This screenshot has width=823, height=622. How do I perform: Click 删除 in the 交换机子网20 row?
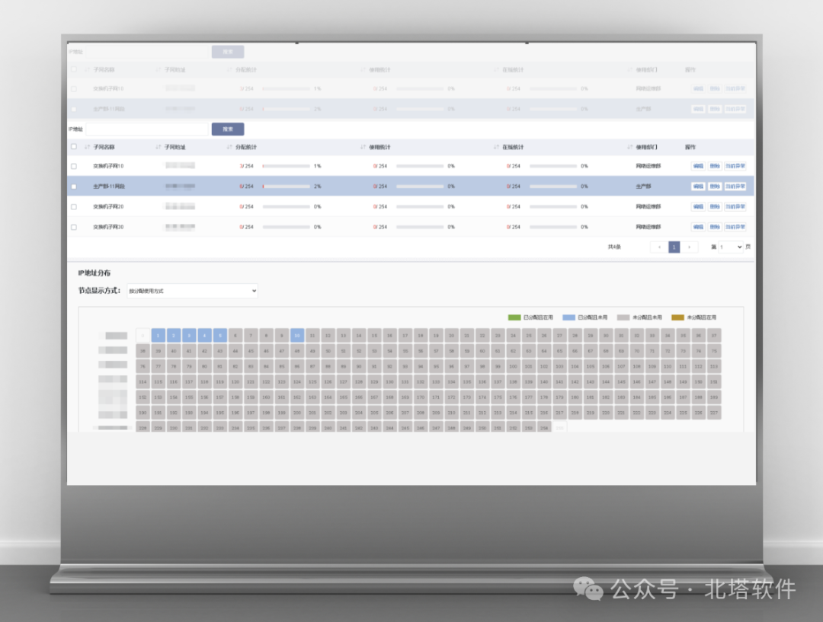click(715, 206)
